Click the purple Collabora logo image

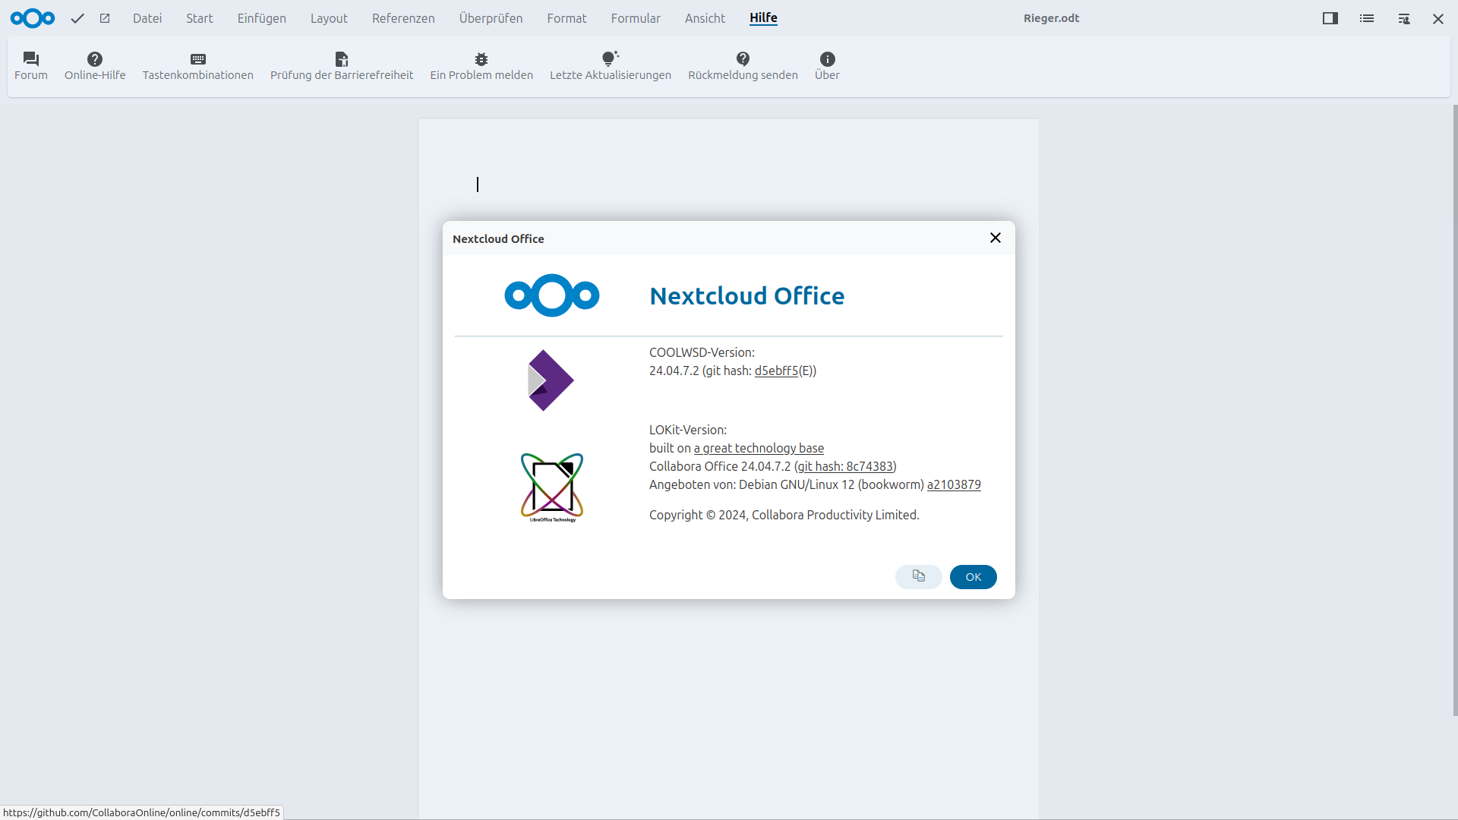pyautogui.click(x=551, y=380)
